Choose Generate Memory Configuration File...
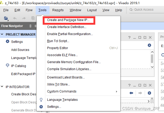This screenshot has height=113, width=164. coord(74,62)
